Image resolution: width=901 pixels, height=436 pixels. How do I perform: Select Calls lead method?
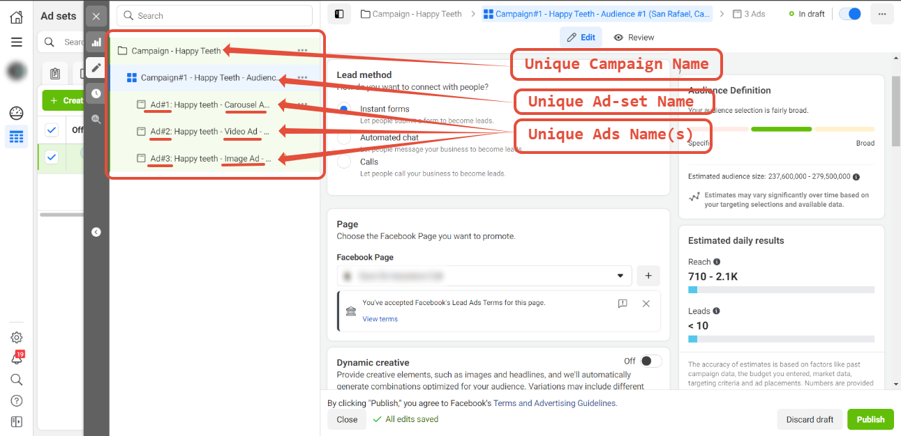tap(343, 162)
